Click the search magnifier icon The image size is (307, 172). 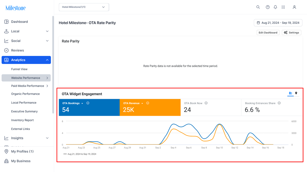(258, 7)
